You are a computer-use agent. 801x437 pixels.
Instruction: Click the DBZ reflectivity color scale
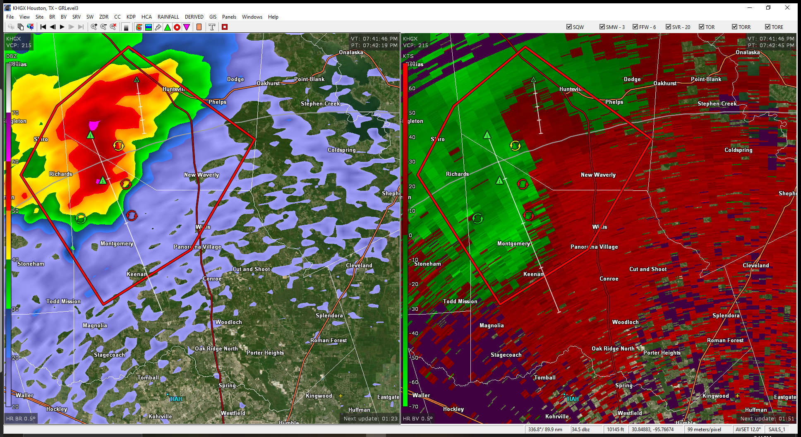8,235
